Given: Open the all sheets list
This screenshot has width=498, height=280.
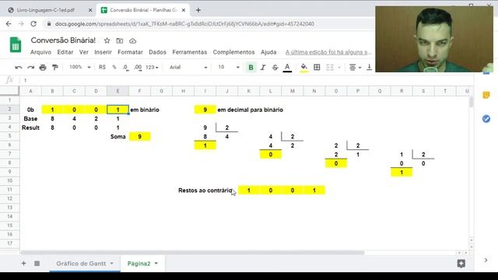Looking at the screenshot, I should click(x=37, y=263).
